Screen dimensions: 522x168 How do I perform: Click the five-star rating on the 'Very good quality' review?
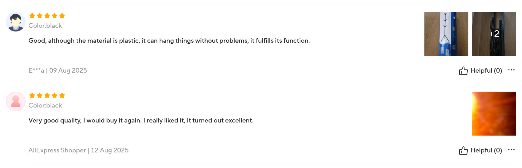point(47,95)
